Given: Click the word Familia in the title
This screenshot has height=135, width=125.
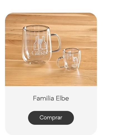Looking at the screenshot, I should (x=44, y=98).
